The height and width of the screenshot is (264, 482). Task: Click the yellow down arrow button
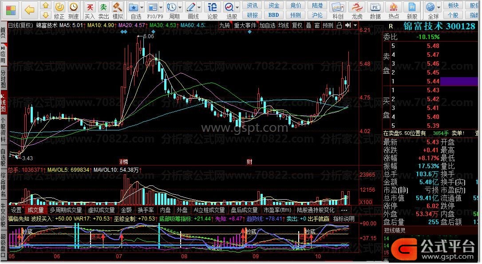46,15
